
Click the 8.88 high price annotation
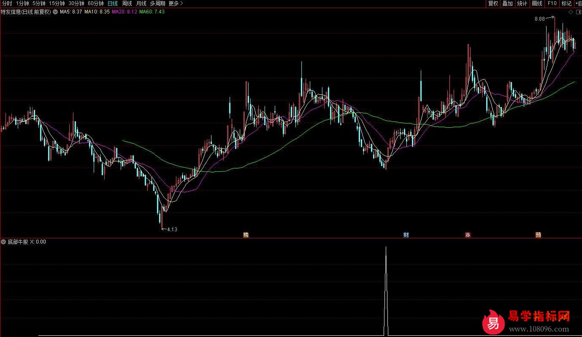[x=539, y=19]
